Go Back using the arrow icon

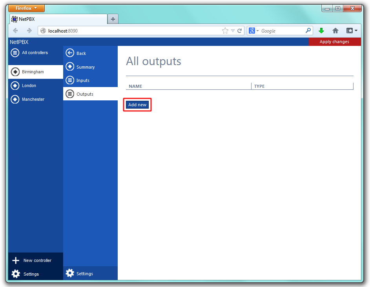tap(70, 53)
